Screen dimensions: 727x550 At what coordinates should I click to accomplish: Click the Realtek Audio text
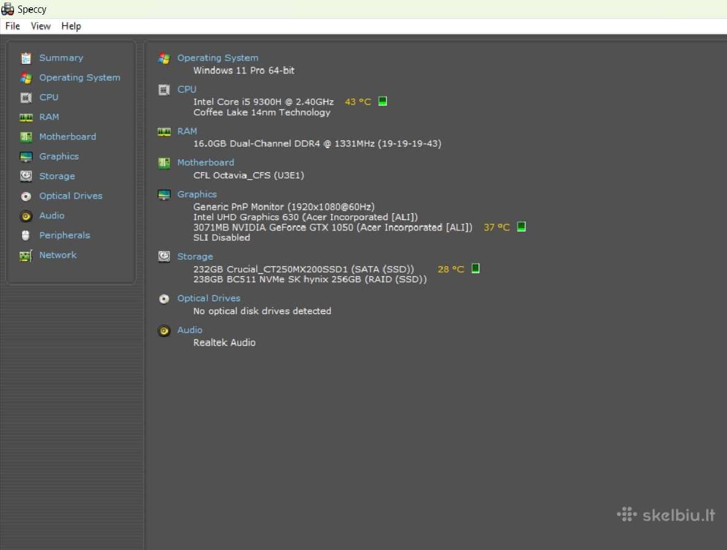tap(224, 342)
